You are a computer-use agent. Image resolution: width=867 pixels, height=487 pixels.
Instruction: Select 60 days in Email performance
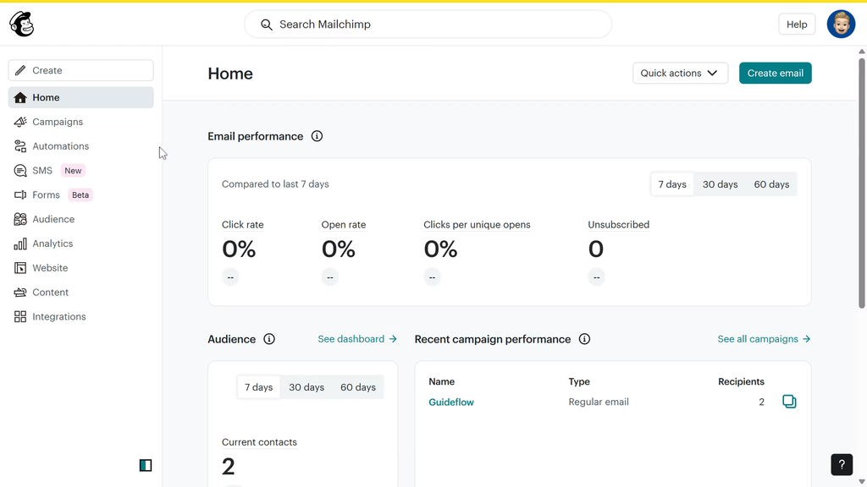point(771,184)
